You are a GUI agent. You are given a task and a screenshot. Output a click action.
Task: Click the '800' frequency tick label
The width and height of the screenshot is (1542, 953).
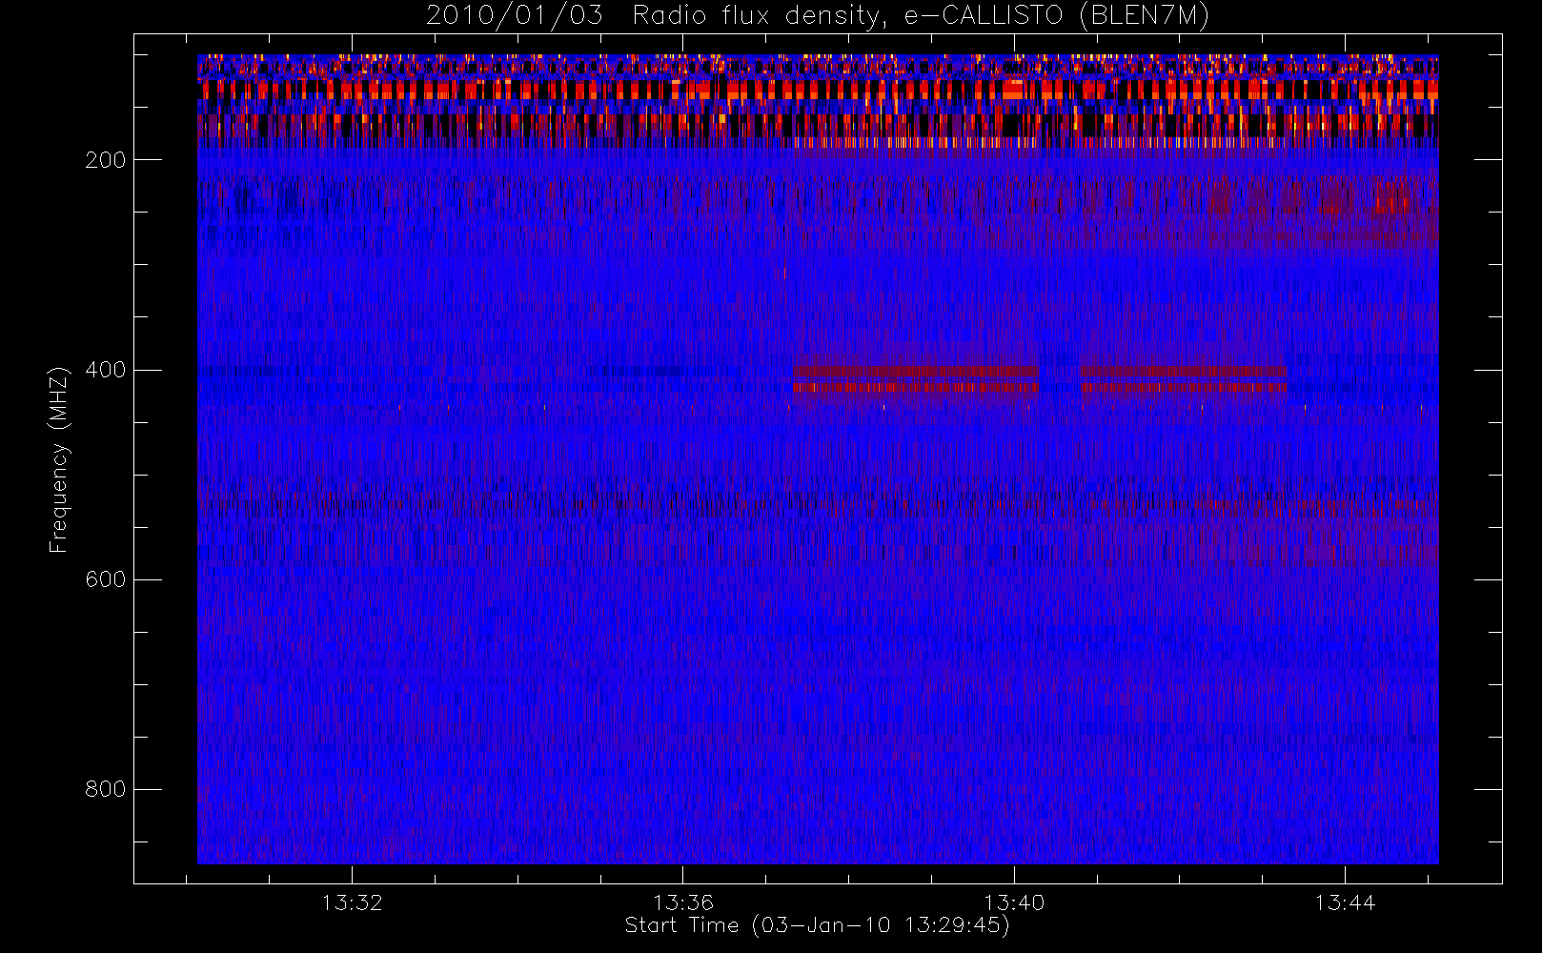[106, 789]
